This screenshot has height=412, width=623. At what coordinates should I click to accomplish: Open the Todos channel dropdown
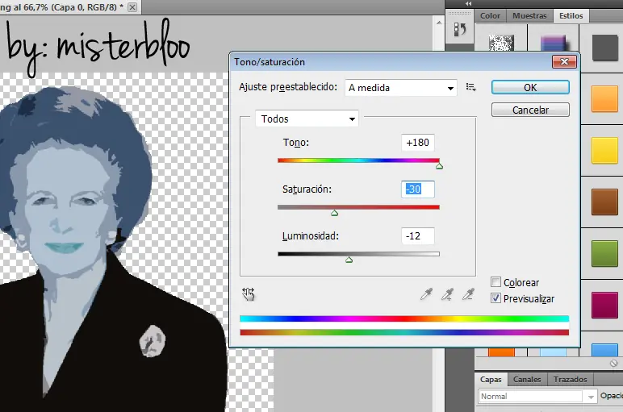307,119
